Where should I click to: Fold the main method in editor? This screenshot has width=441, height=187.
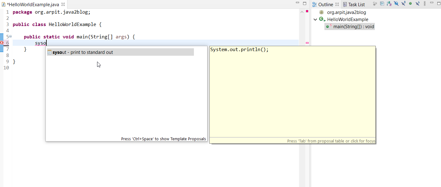click(10, 37)
